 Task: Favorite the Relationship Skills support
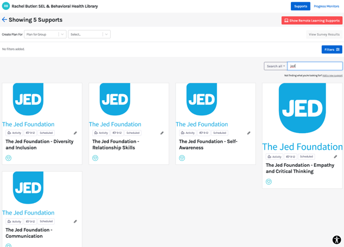pos(95,158)
